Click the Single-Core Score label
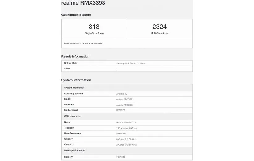254x161 pixels. pyautogui.click(x=94, y=33)
